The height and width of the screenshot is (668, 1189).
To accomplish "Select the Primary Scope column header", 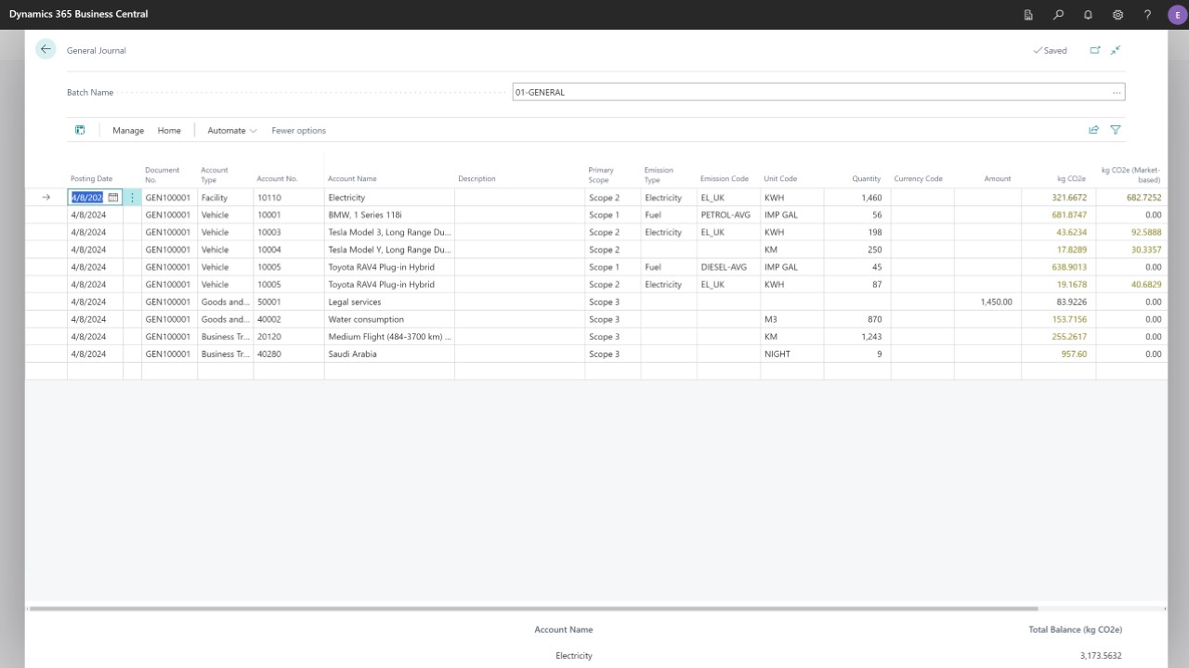I will (x=601, y=174).
